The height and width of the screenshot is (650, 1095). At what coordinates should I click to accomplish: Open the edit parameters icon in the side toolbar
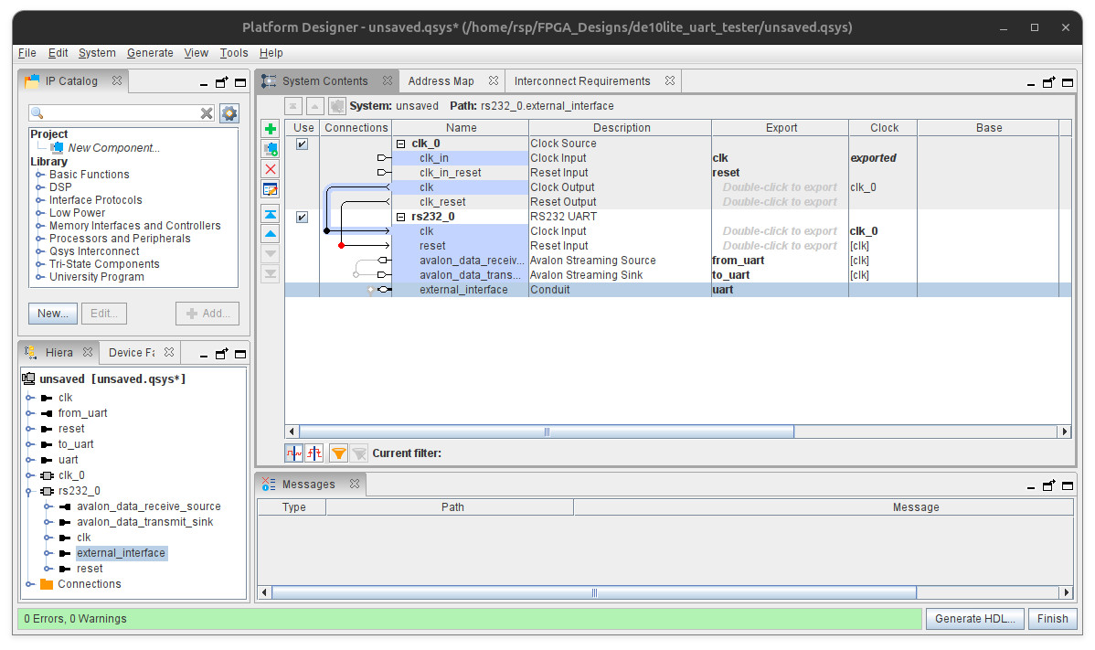271,189
